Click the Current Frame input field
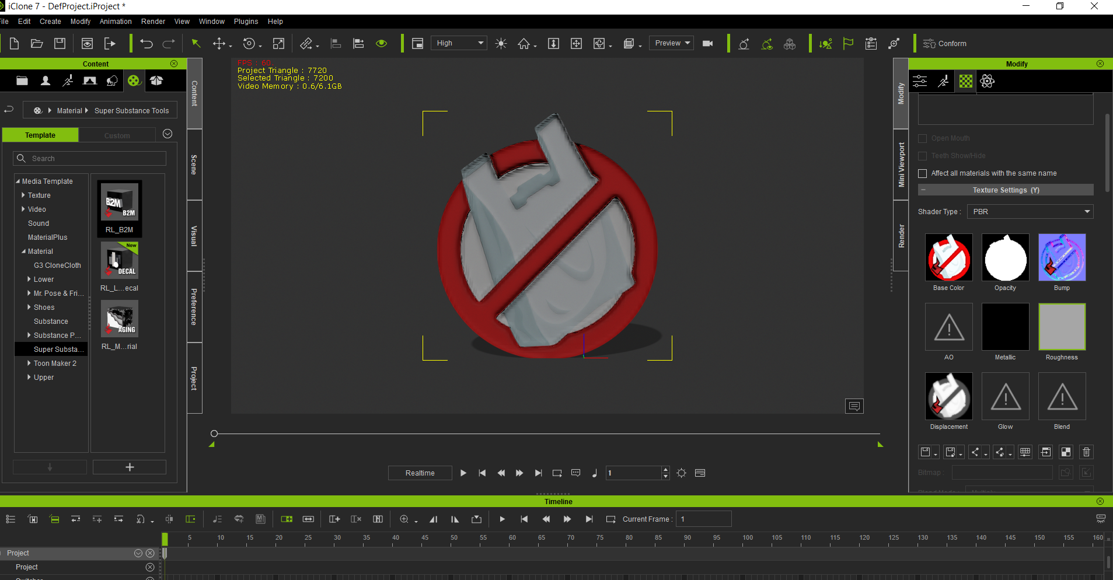The width and height of the screenshot is (1113, 580). coord(704,519)
